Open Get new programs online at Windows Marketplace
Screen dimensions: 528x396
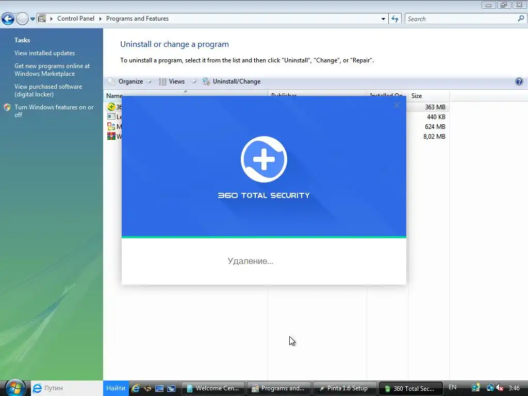tap(52, 70)
